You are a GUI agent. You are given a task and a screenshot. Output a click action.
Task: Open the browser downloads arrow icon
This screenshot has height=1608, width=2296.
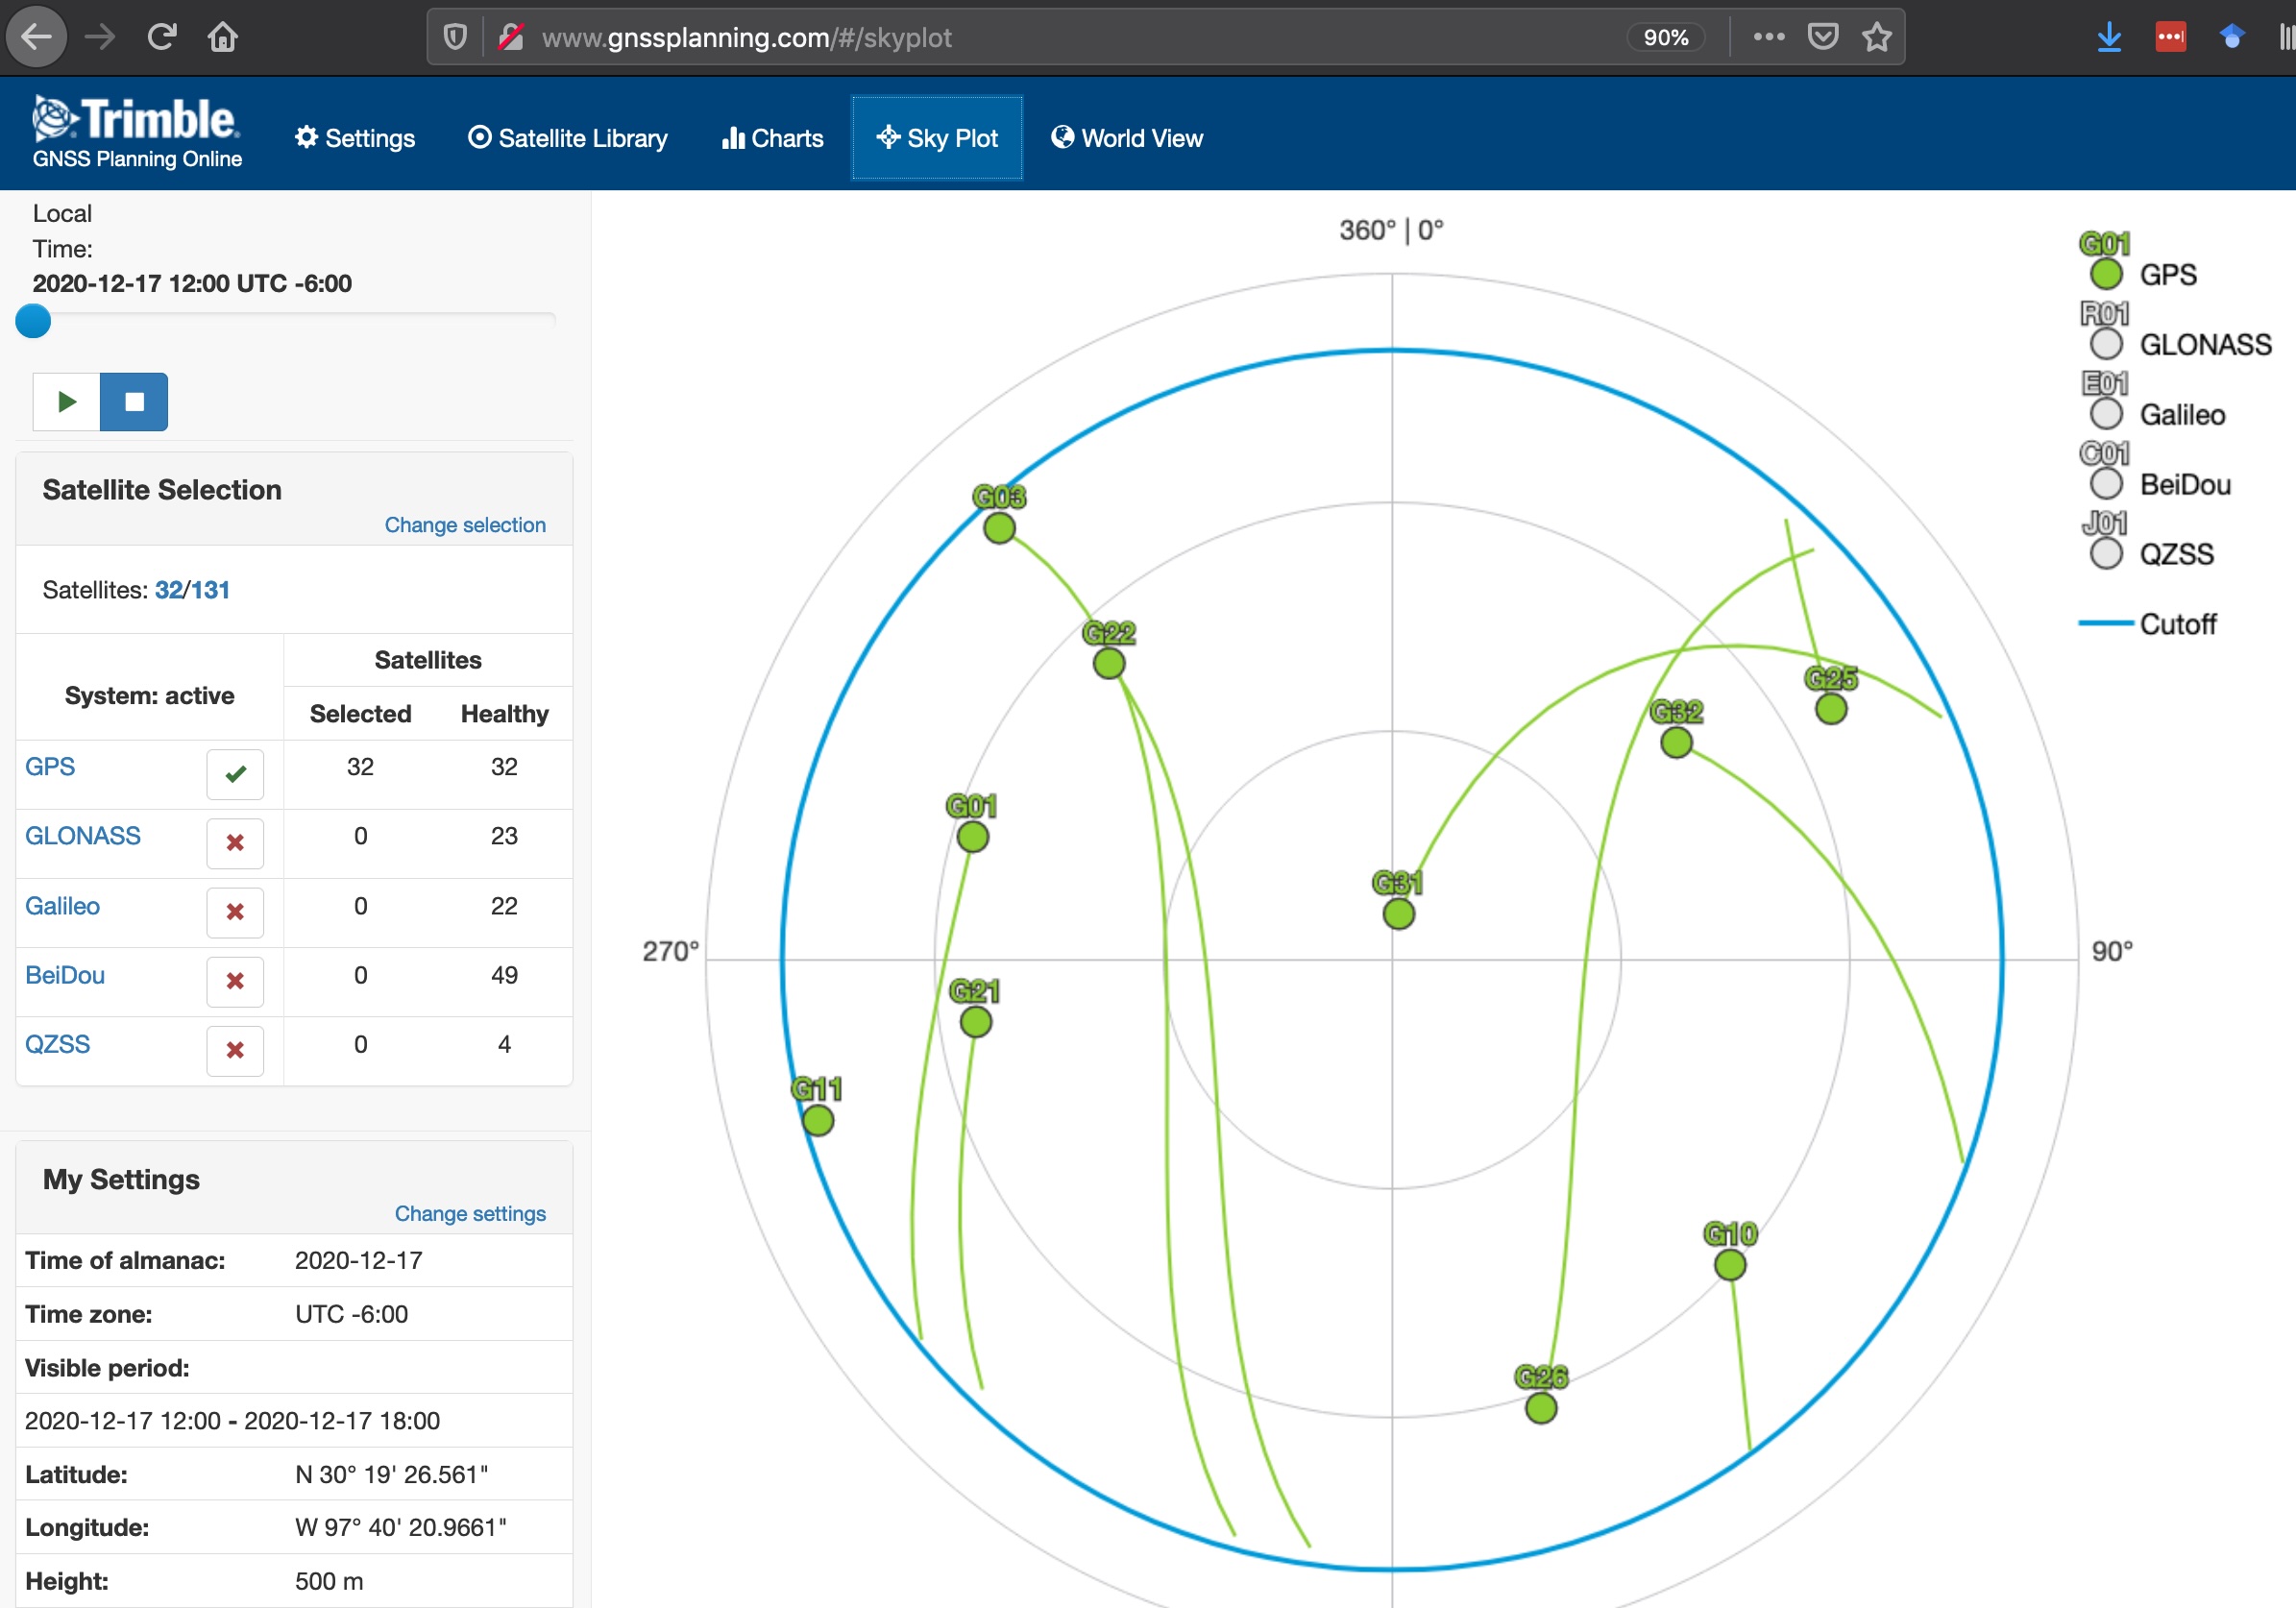[x=2109, y=37]
